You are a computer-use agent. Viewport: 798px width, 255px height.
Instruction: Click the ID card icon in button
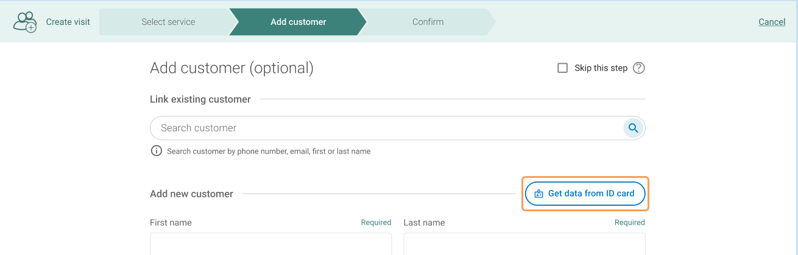(538, 194)
